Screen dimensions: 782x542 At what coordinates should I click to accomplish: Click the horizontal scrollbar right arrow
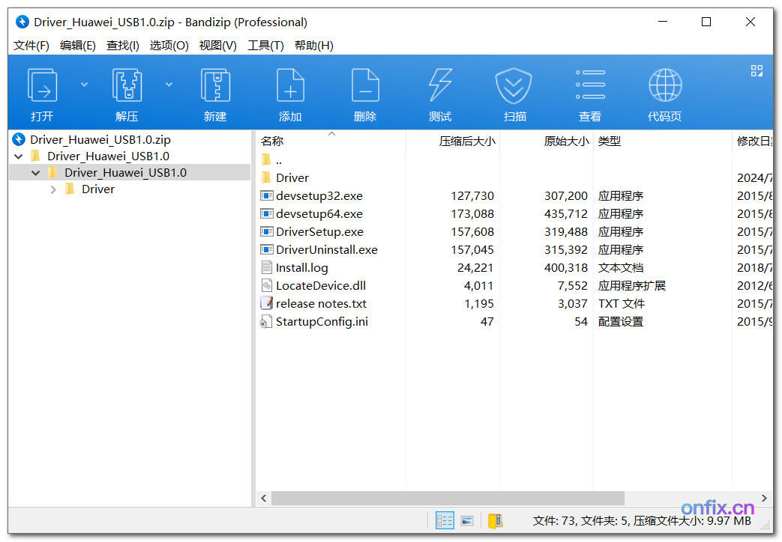[765, 498]
